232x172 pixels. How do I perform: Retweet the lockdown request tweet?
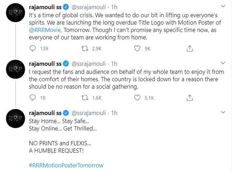[x=85, y=97]
